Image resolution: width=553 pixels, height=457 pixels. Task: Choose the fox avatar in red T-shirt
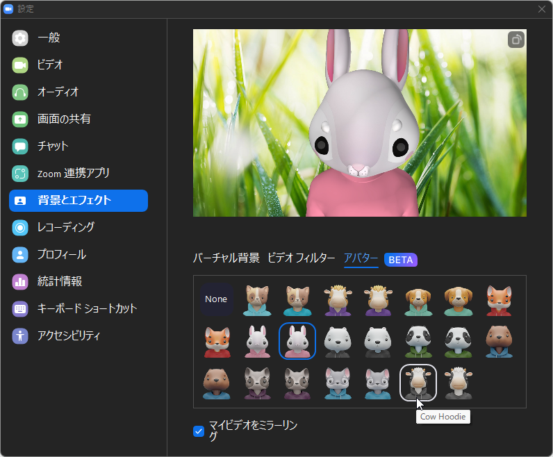(217, 341)
